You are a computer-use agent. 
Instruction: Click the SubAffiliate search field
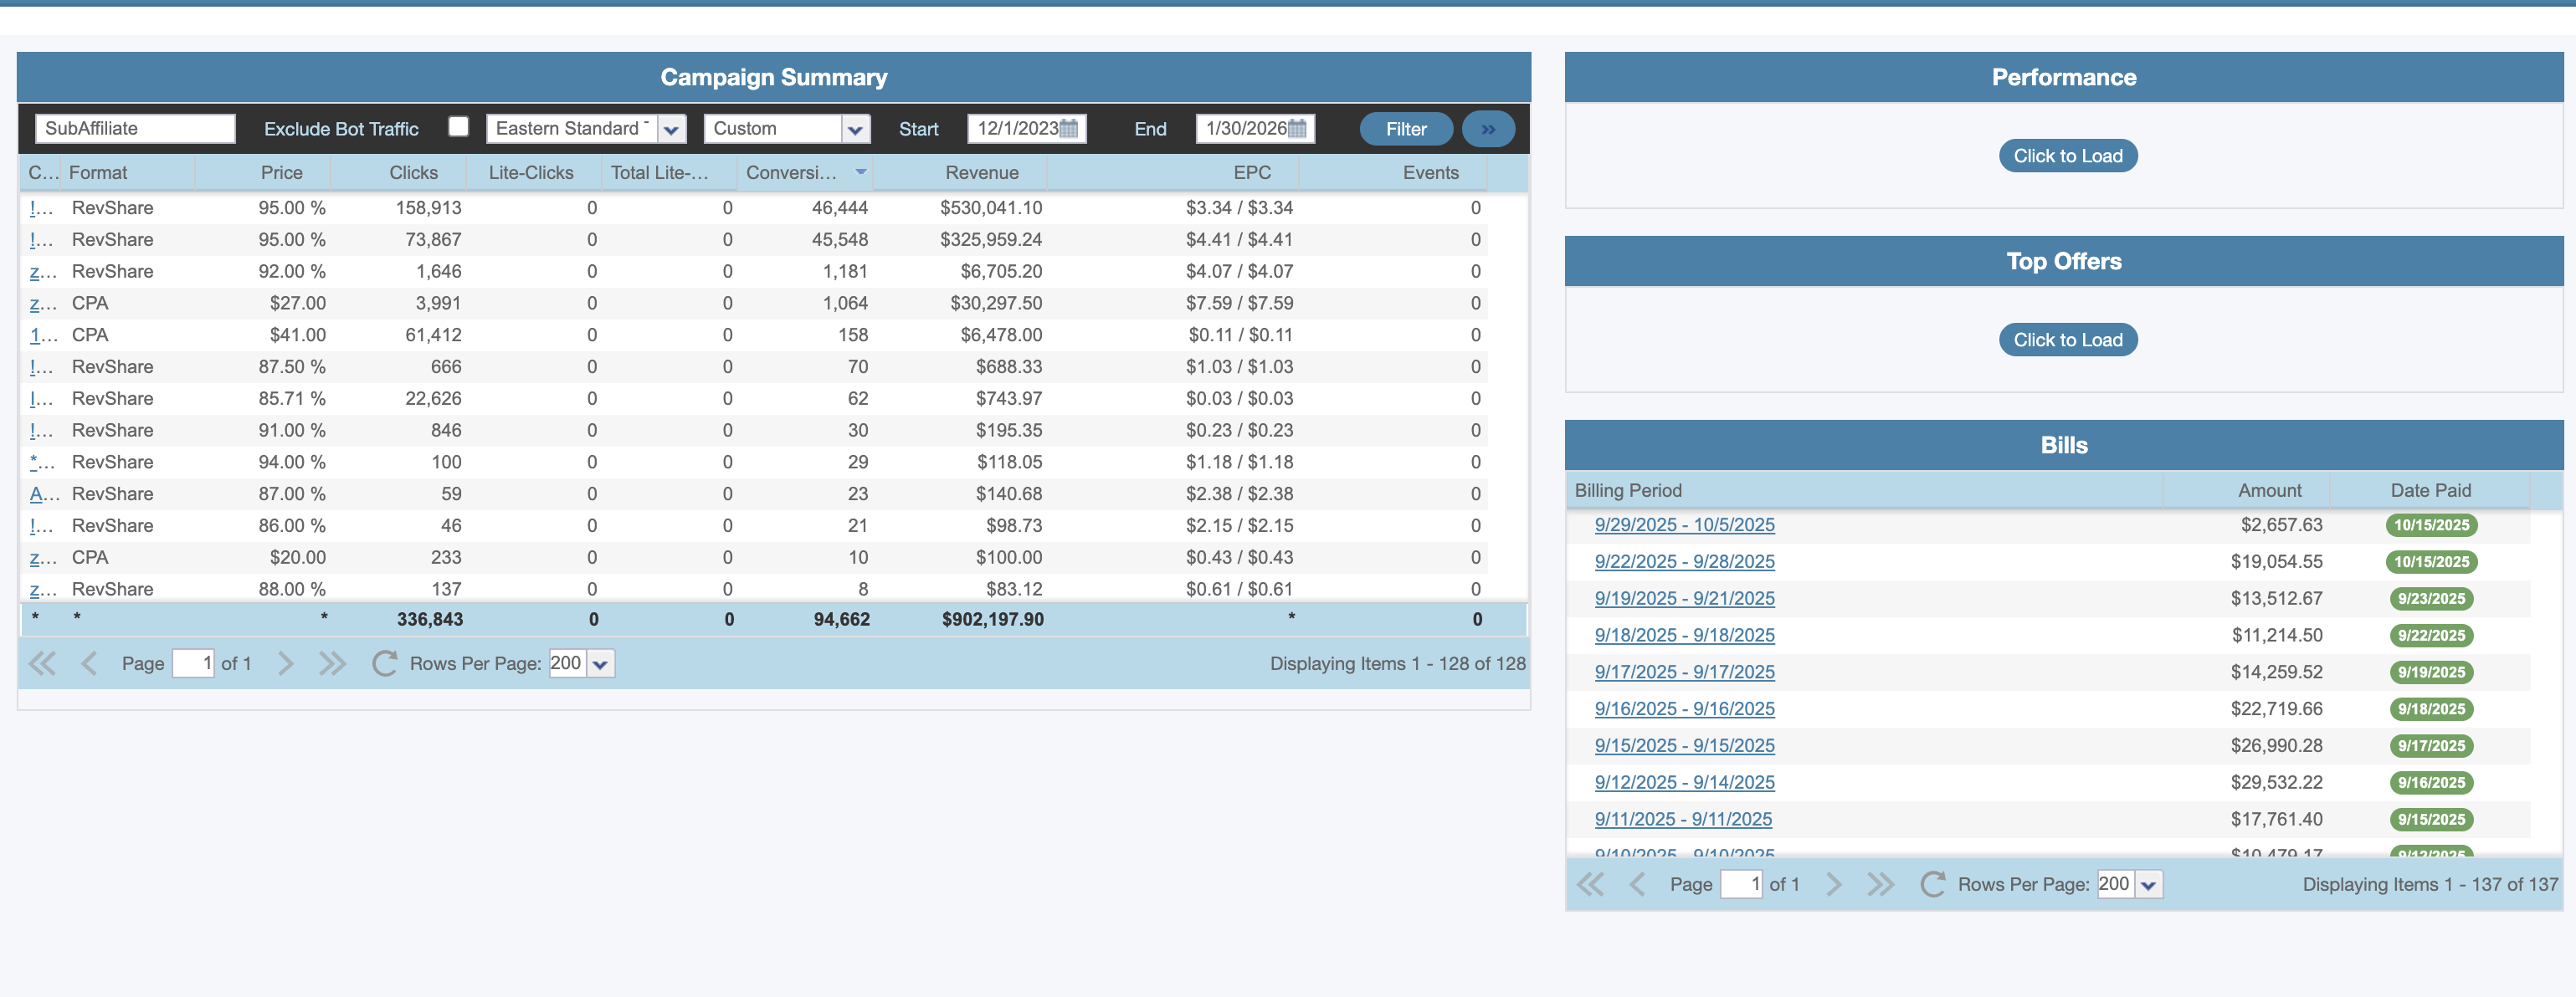pyautogui.click(x=134, y=128)
